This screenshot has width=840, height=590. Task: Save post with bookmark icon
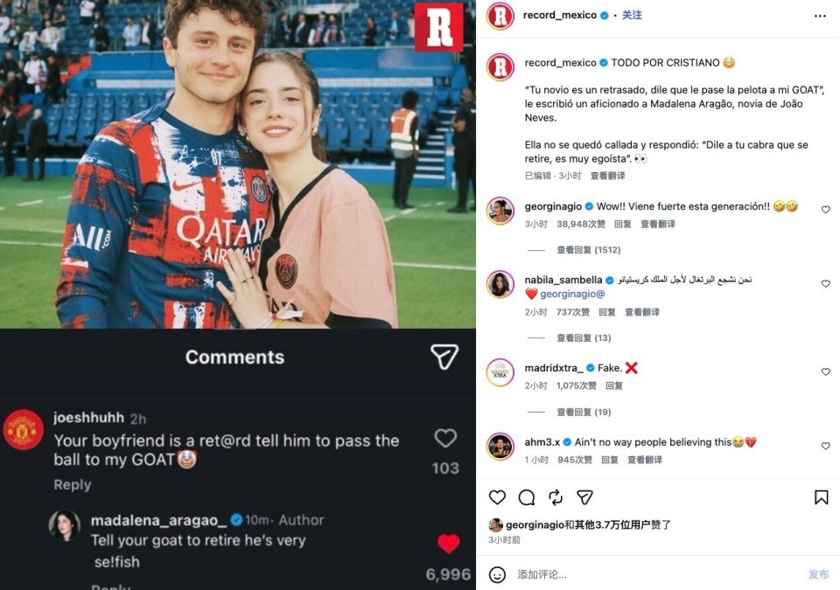coord(821,497)
